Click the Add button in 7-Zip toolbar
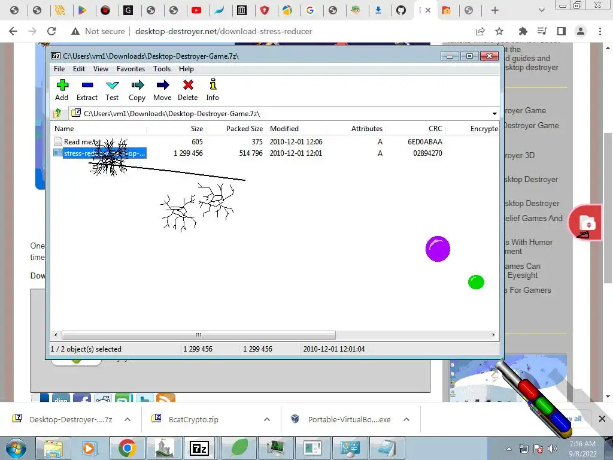This screenshot has width=613, height=460. tap(62, 90)
